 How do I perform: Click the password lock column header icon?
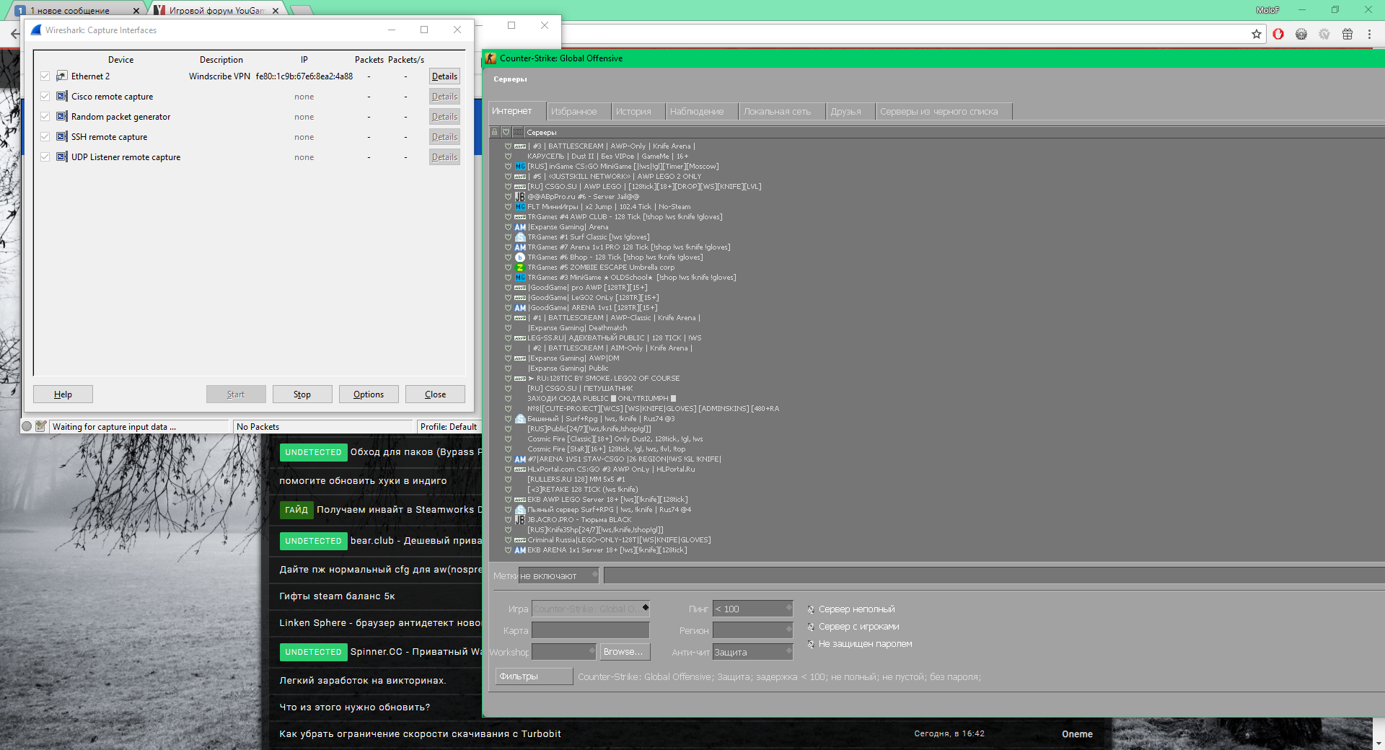(x=494, y=132)
